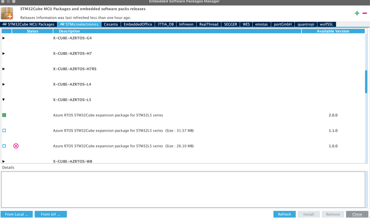Expand the X-CUBE-AZRTOS-L4 row
The width and height of the screenshot is (370, 218).
3,84
